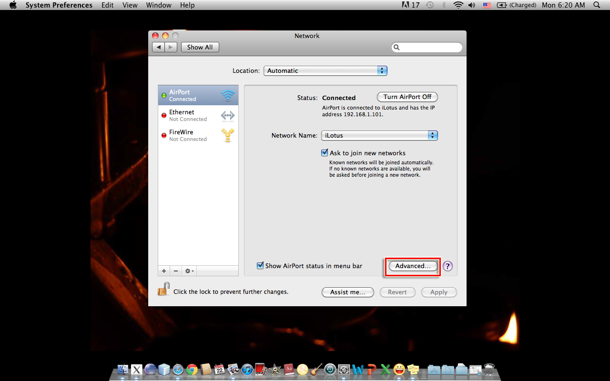Open the Window menu
610x381 pixels.
click(x=159, y=5)
